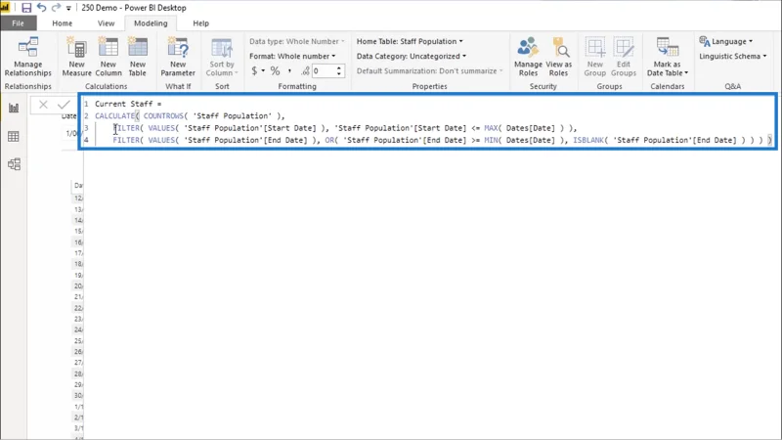Open Mark as Date Table menu
The width and height of the screenshot is (782, 440).
(x=668, y=57)
